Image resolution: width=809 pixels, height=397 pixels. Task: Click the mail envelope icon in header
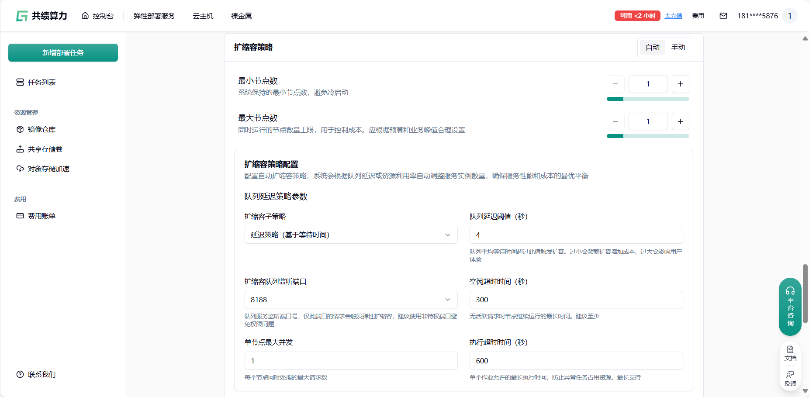point(723,16)
